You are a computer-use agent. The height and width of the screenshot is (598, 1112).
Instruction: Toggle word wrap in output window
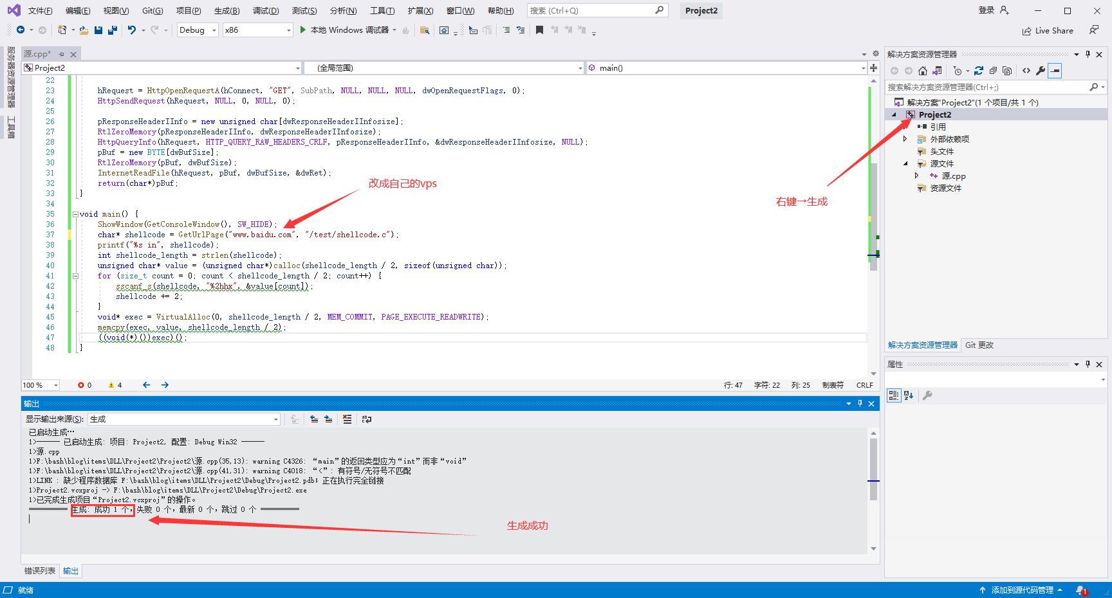coord(367,419)
